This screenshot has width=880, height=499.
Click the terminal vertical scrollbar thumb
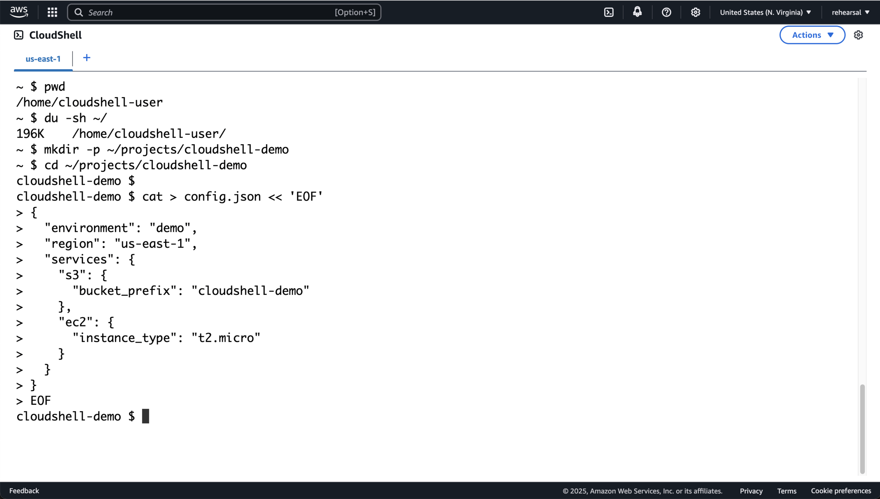pos(862,429)
